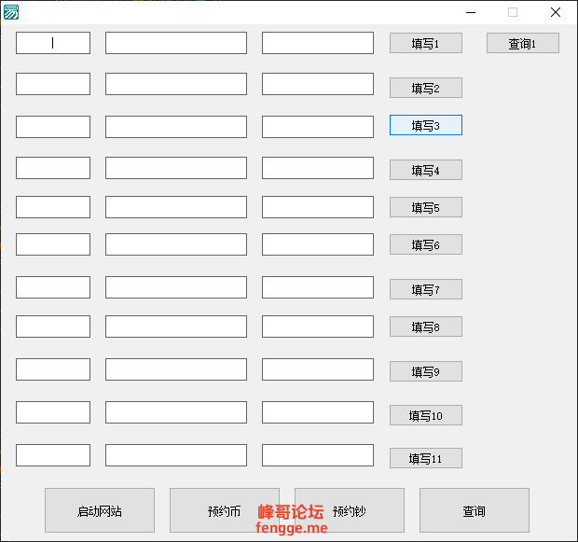Focus first text box in 填写6 row
This screenshot has height=542, width=578.
click(53, 244)
